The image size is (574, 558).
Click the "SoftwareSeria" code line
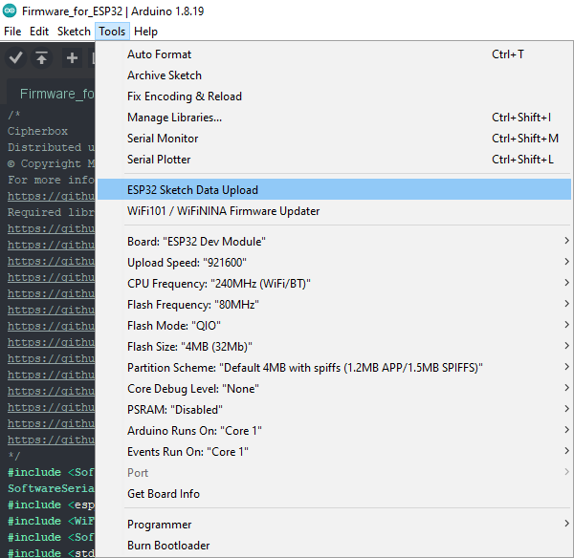51,488
